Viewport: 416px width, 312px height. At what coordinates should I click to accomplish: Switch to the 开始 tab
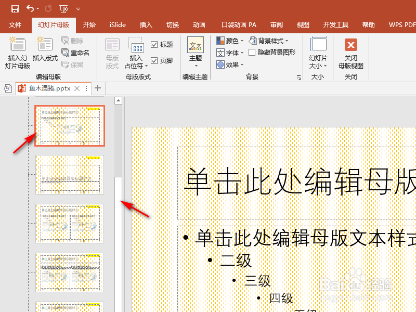(x=89, y=25)
